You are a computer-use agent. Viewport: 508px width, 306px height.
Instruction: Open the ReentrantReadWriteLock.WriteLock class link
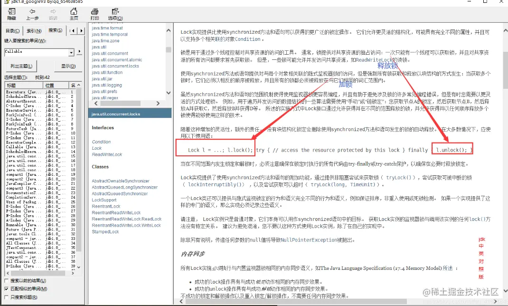click(x=126, y=225)
